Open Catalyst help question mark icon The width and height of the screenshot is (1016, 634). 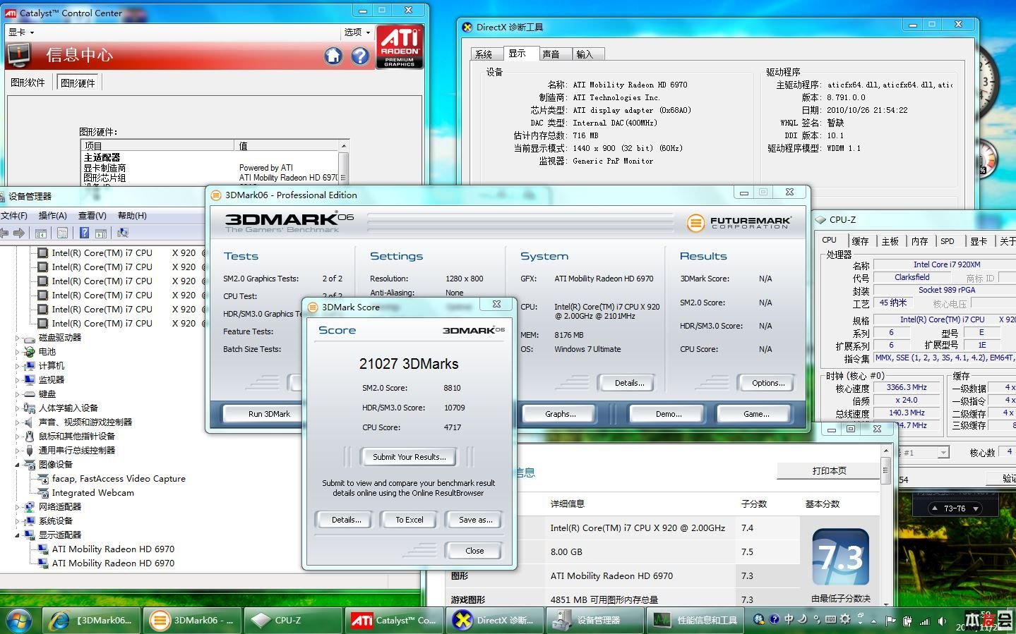[360, 56]
